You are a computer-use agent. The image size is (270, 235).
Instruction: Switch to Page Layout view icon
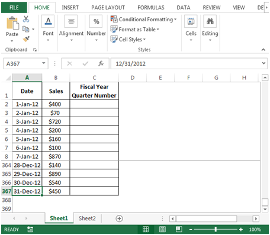(x=162, y=229)
